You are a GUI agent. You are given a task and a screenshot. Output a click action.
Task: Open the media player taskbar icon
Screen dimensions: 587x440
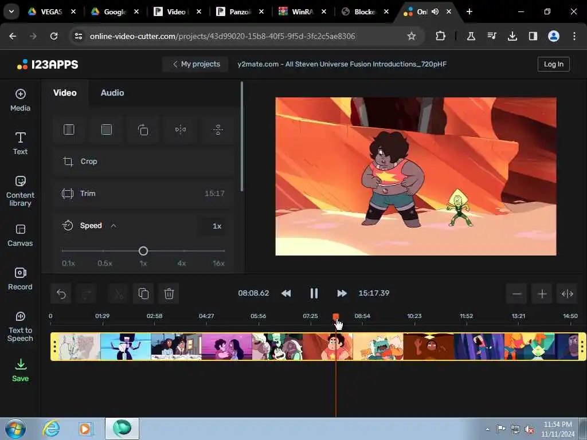point(85,429)
